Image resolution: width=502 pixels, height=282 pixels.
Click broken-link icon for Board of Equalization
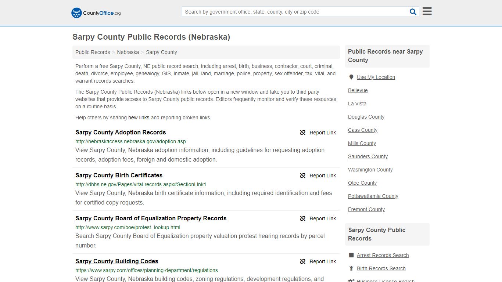point(303,218)
